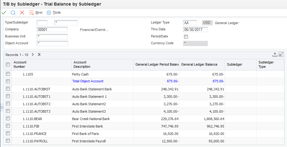287x147 pixels.
Task: Go to the next page of records
Action: pyautogui.click(x=33, y=54)
